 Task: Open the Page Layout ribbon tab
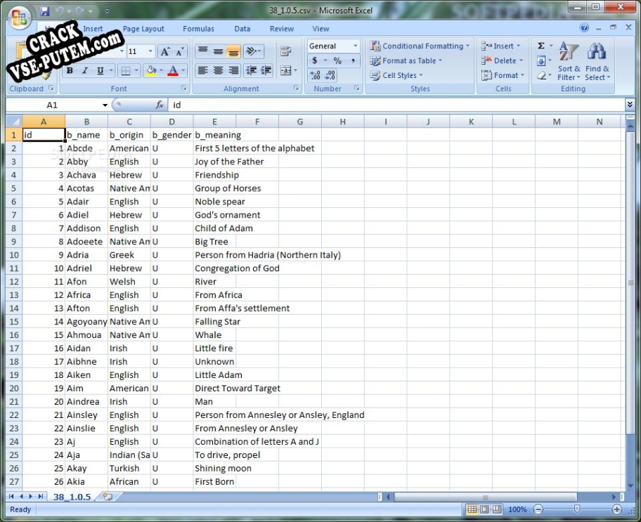coord(143,29)
